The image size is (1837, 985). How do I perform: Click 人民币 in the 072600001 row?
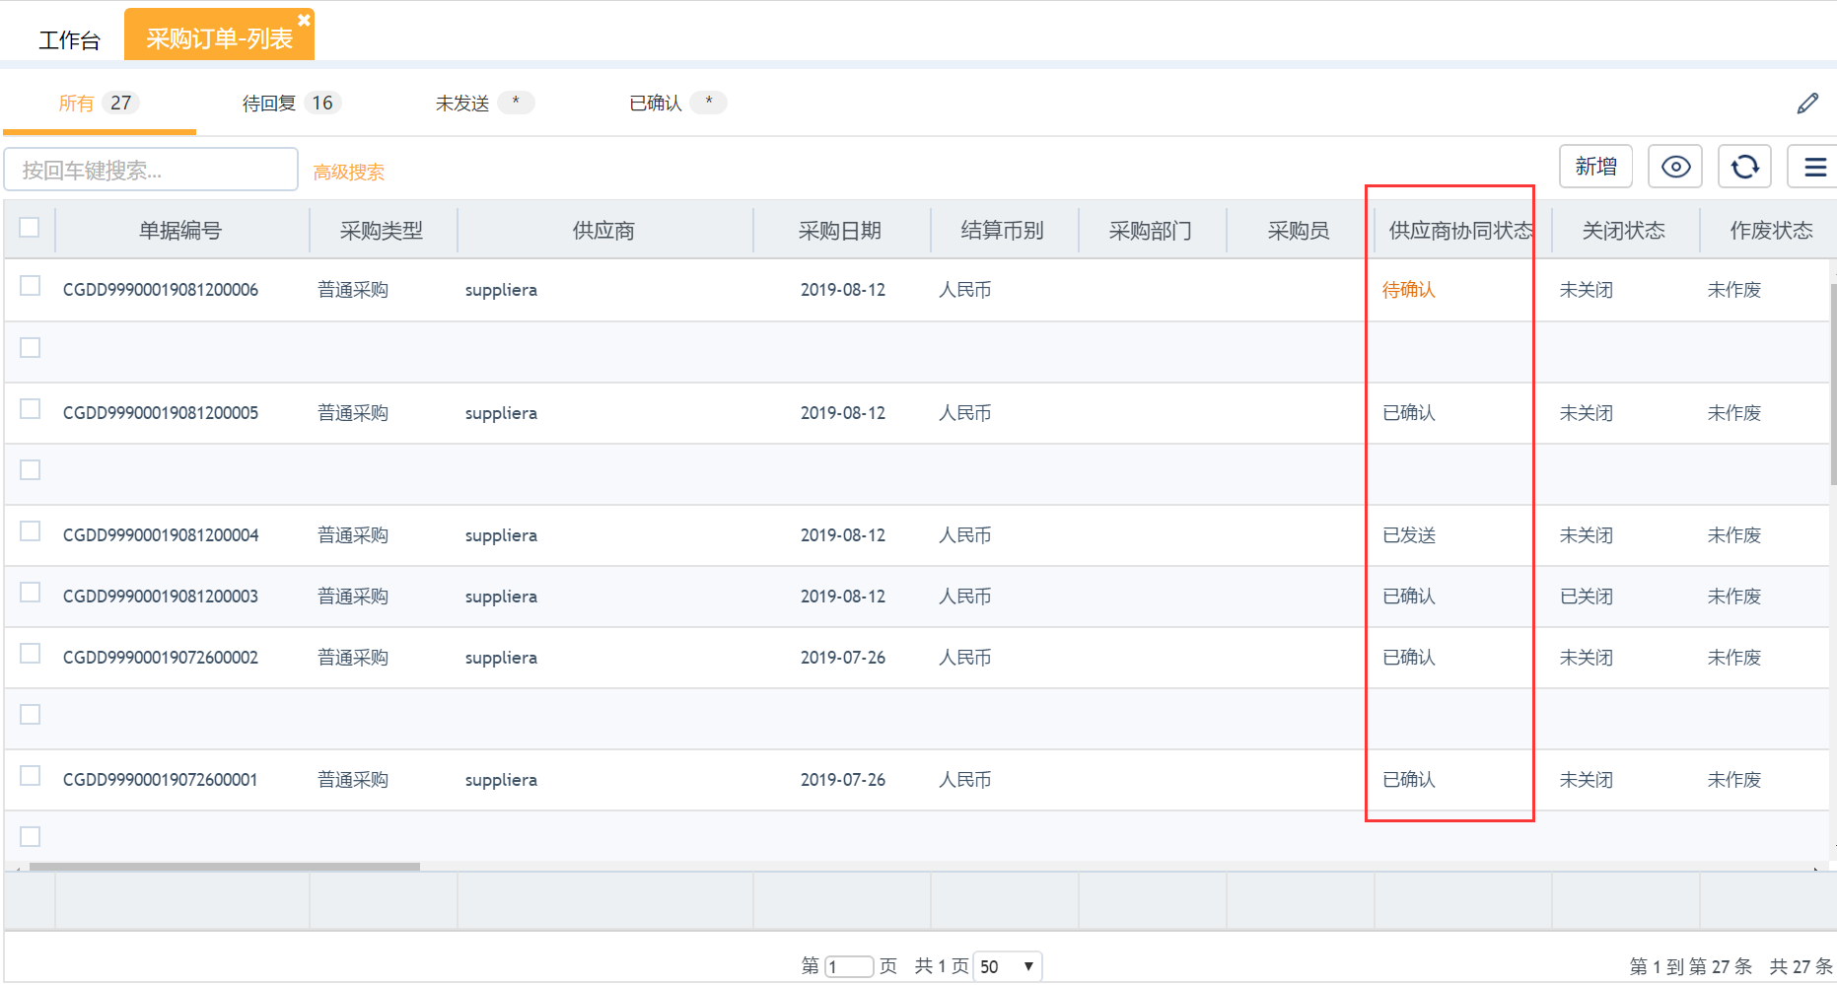click(965, 780)
